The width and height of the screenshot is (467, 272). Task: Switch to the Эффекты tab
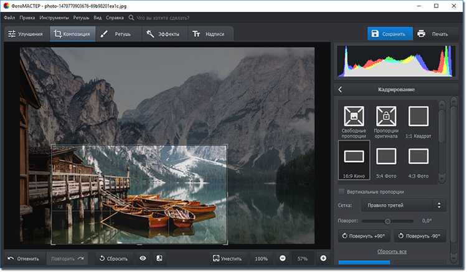[163, 34]
